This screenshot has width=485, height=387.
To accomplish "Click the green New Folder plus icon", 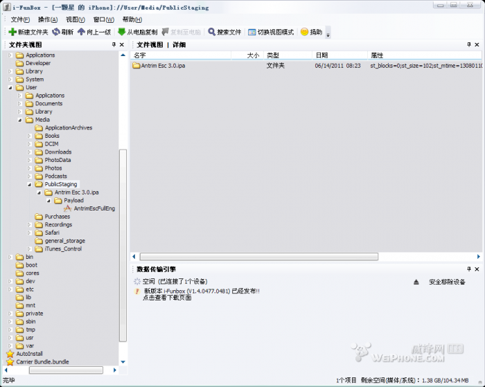I will (12, 32).
